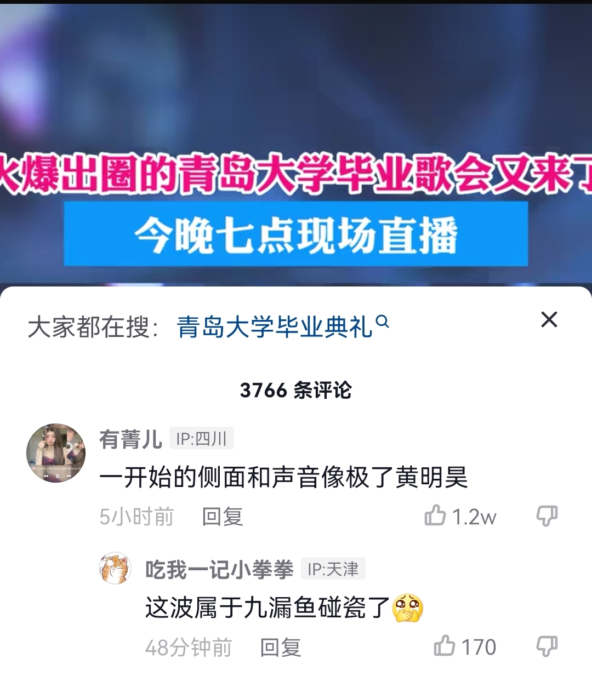Screen dimensions: 592x682
Task: Open 有菁儿's profile avatar
Action: pyautogui.click(x=56, y=453)
